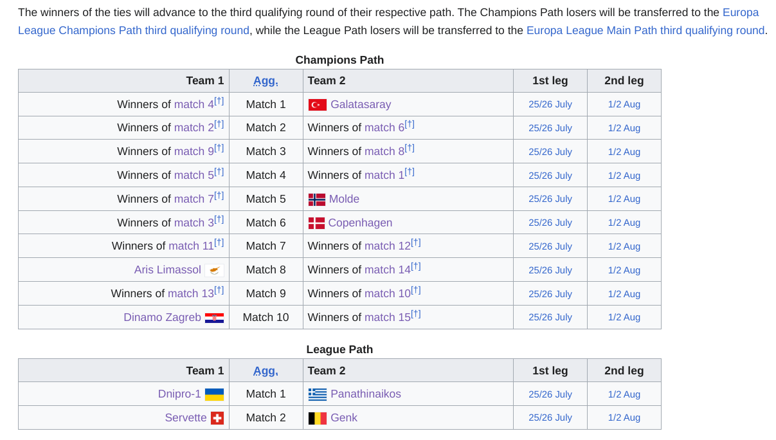The width and height of the screenshot is (776, 440).
Task: Click the Agg. header in League Path table
Action: [x=266, y=371]
